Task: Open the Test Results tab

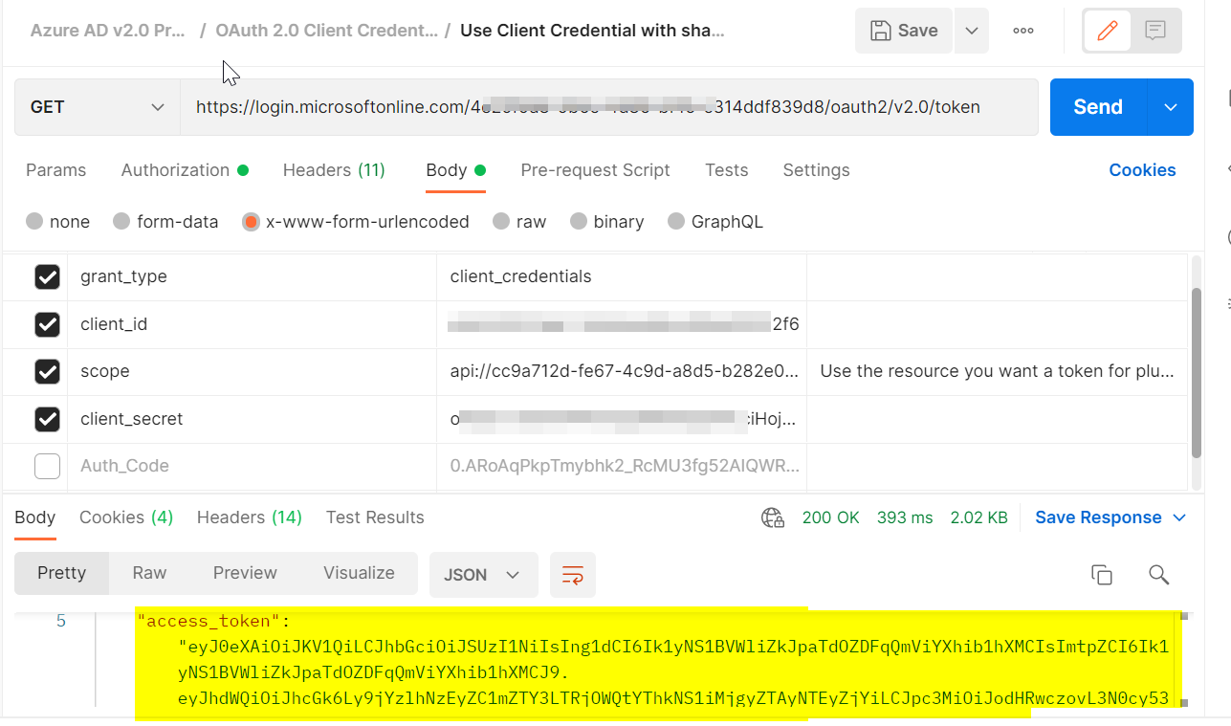Action: tap(375, 517)
